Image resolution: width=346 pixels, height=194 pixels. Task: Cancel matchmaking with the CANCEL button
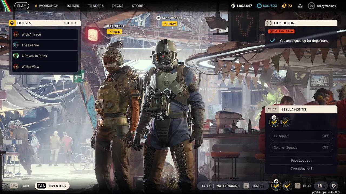254,186
